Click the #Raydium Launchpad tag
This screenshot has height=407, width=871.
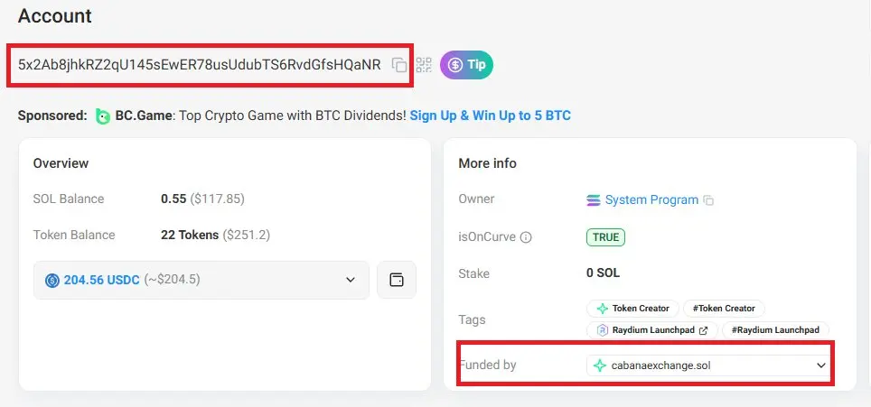[x=775, y=330]
